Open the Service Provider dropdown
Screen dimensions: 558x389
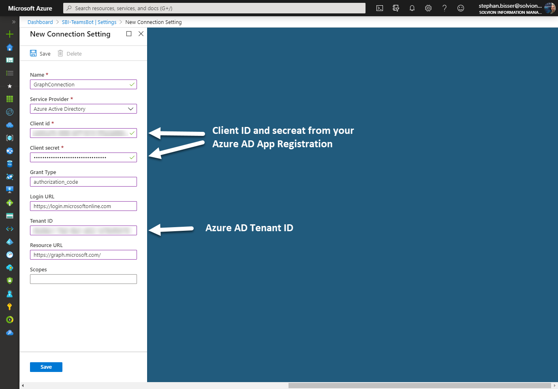[83, 109]
